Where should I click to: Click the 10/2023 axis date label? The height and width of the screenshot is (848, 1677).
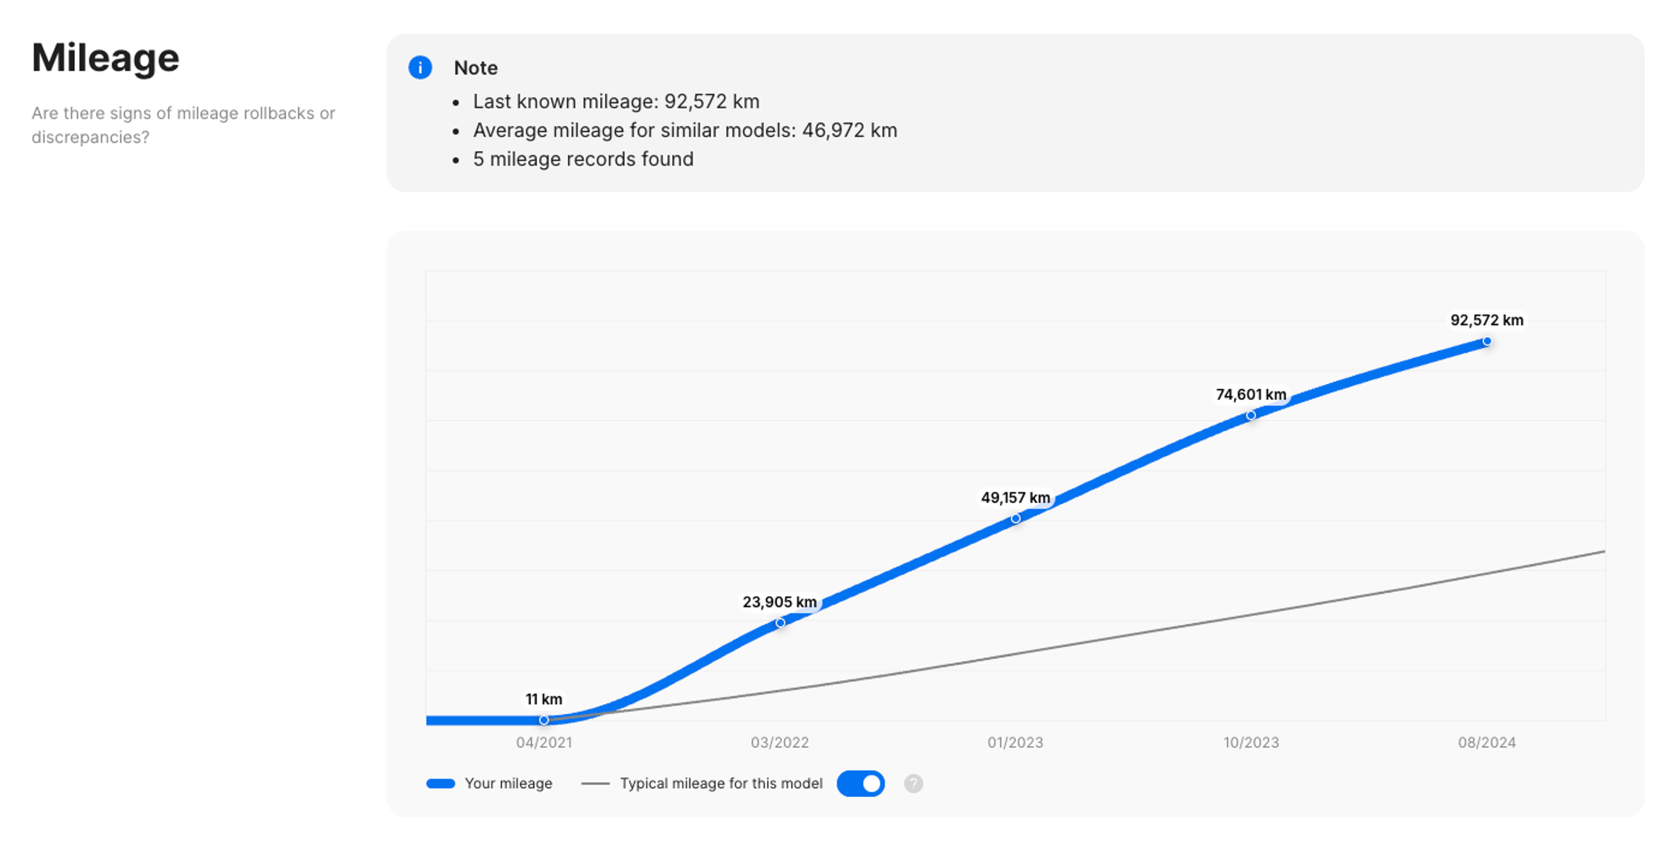tap(1251, 742)
